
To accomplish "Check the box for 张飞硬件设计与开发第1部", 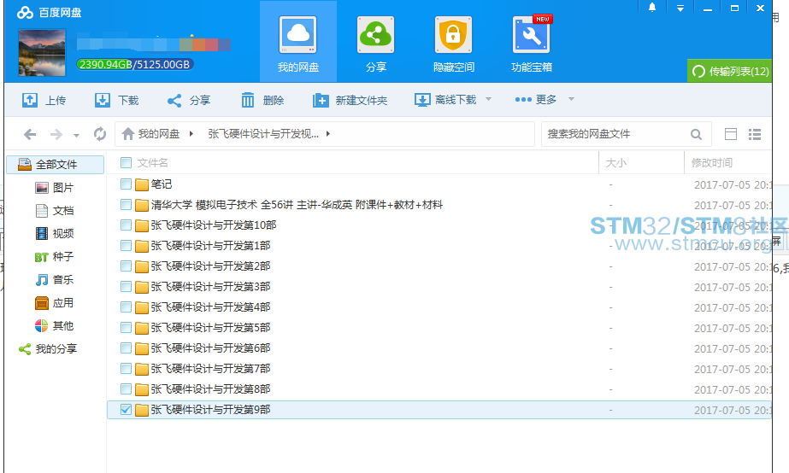I will pos(126,246).
